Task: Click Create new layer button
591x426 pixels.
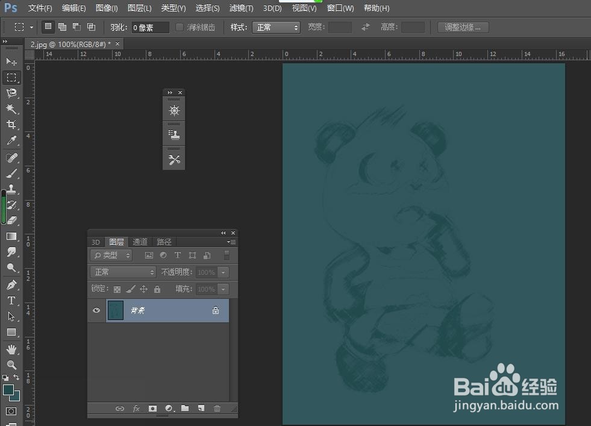Action: 201,409
